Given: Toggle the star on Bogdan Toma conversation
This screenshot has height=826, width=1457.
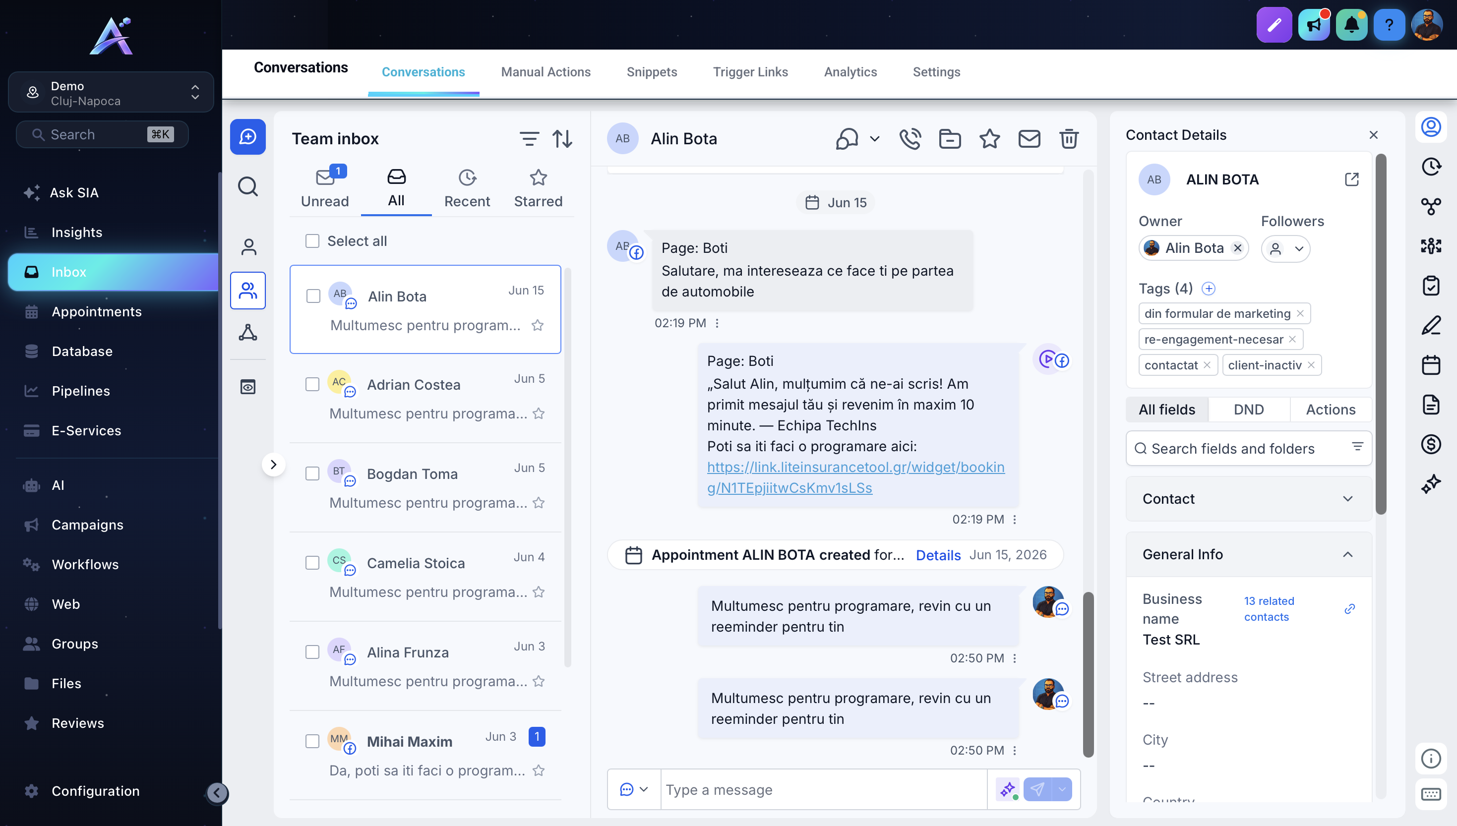Looking at the screenshot, I should [539, 503].
